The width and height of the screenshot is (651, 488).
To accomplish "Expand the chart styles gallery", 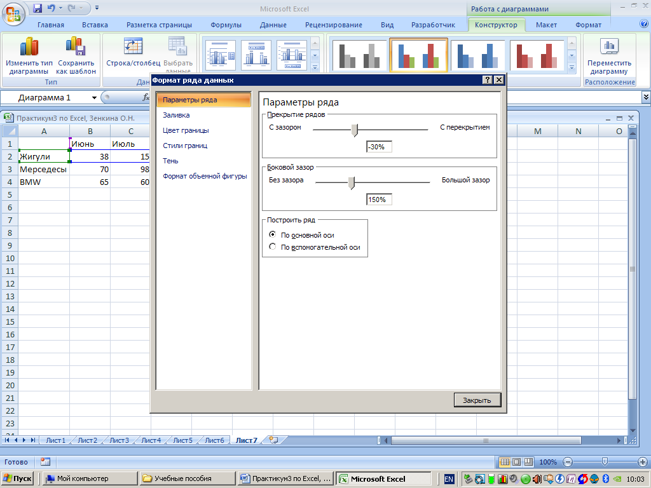I will 572,67.
